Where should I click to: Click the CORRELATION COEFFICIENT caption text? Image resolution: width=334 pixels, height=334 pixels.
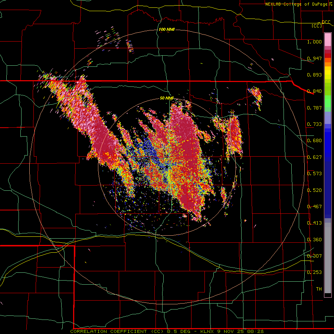coord(108,331)
